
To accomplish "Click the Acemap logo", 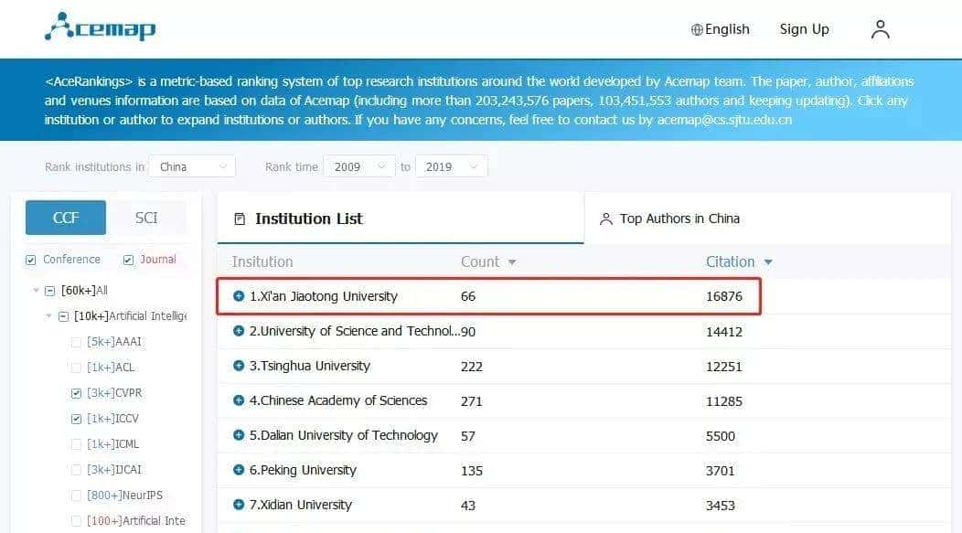I will pos(101,27).
